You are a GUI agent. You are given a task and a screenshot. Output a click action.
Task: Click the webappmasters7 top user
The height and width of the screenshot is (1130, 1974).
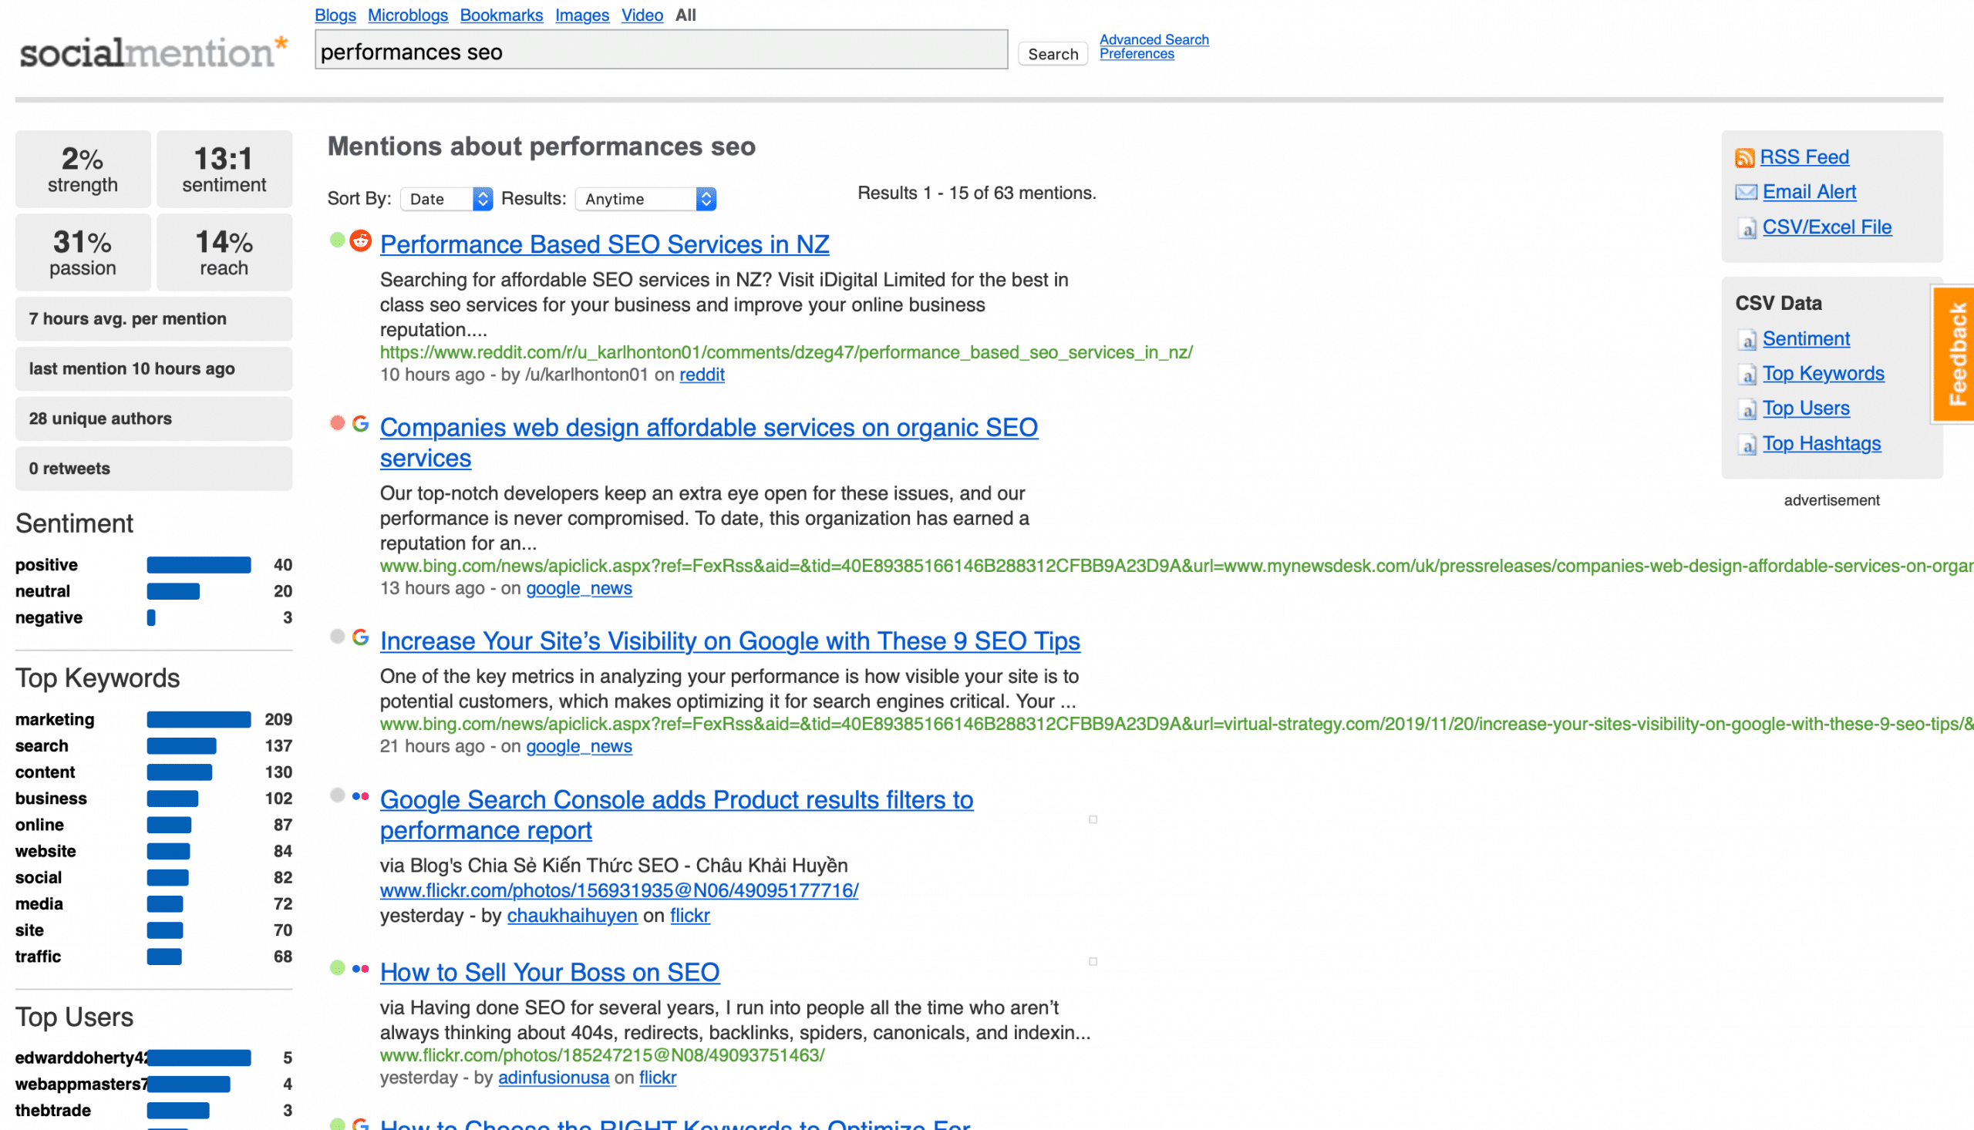click(82, 1085)
